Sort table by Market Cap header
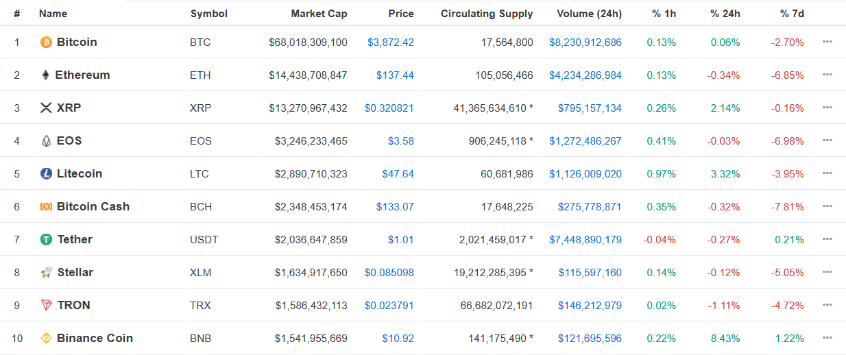Screen dimensions: 846x355 pos(319,14)
